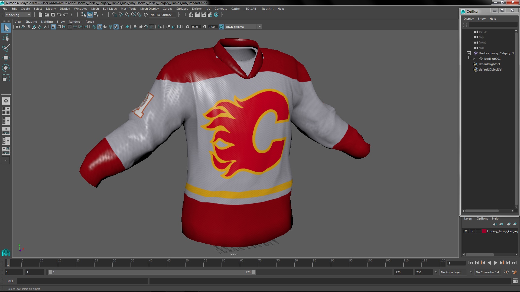Activate the Lasso select tool

[6, 38]
